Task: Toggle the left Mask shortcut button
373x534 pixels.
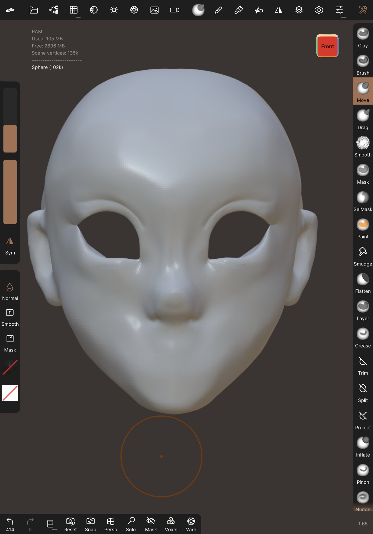Action: tap(10, 343)
